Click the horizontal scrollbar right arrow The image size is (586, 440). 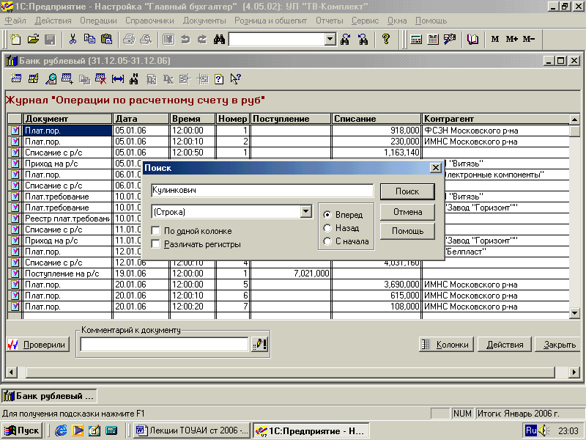[x=574, y=372]
